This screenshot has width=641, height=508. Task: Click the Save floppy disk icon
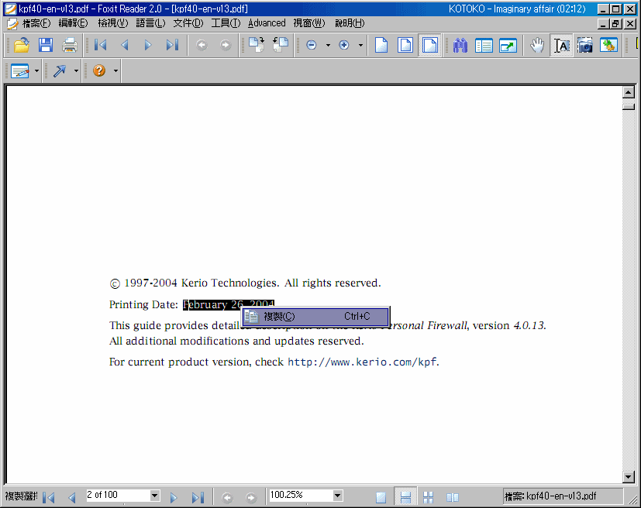coord(46,45)
